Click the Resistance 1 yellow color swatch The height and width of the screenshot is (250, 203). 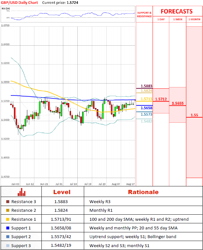[8, 219]
